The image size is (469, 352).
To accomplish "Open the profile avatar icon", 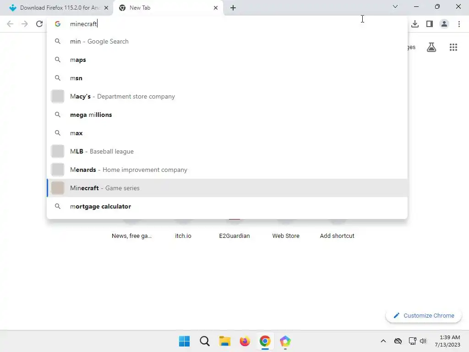I will tap(444, 24).
